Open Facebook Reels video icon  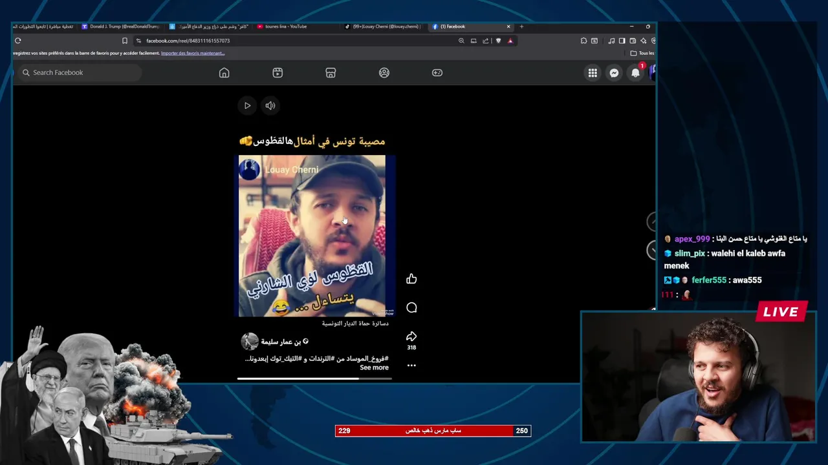click(278, 73)
